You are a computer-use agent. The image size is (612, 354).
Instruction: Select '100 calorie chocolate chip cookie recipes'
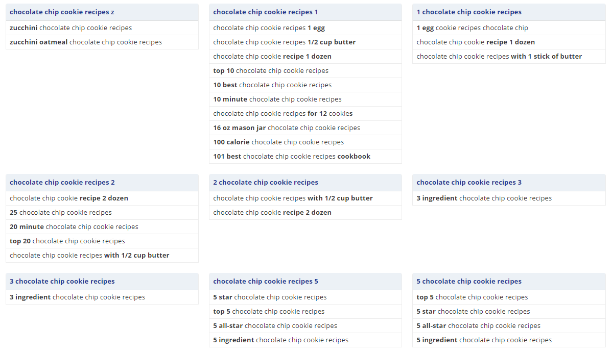pyautogui.click(x=278, y=142)
